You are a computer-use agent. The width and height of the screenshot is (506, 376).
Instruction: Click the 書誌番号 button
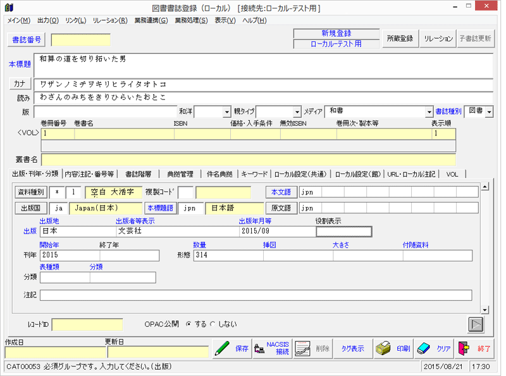pos(27,40)
